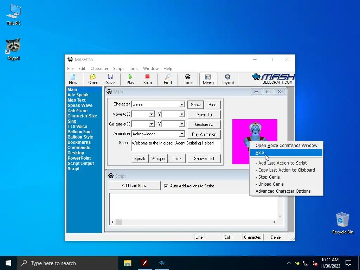Choose Advanced Character Options
The width and height of the screenshot is (360, 270).
(x=286, y=191)
